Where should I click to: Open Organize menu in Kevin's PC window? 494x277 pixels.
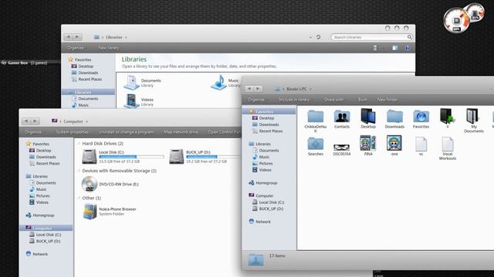256,99
